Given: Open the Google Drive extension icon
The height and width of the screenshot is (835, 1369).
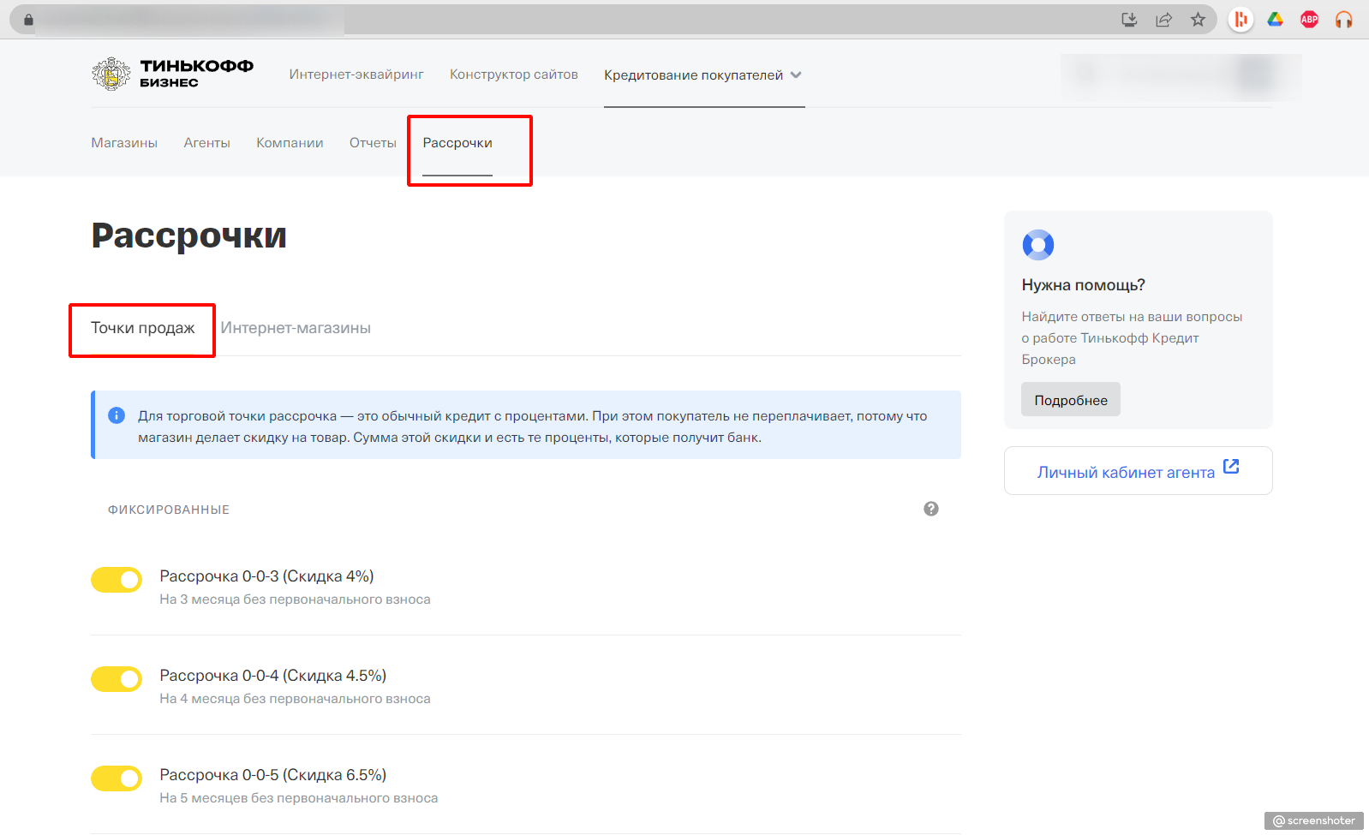Looking at the screenshot, I should [1275, 20].
